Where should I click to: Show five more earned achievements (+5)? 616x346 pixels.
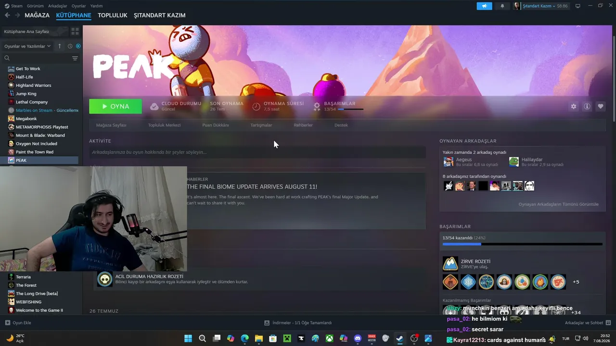(x=576, y=282)
